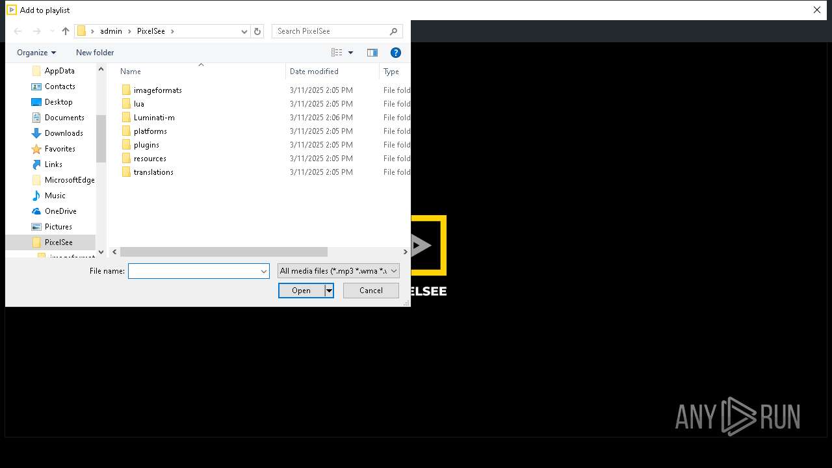Select the imageformats folder icon
The width and height of the screenshot is (832, 468).
(127, 90)
